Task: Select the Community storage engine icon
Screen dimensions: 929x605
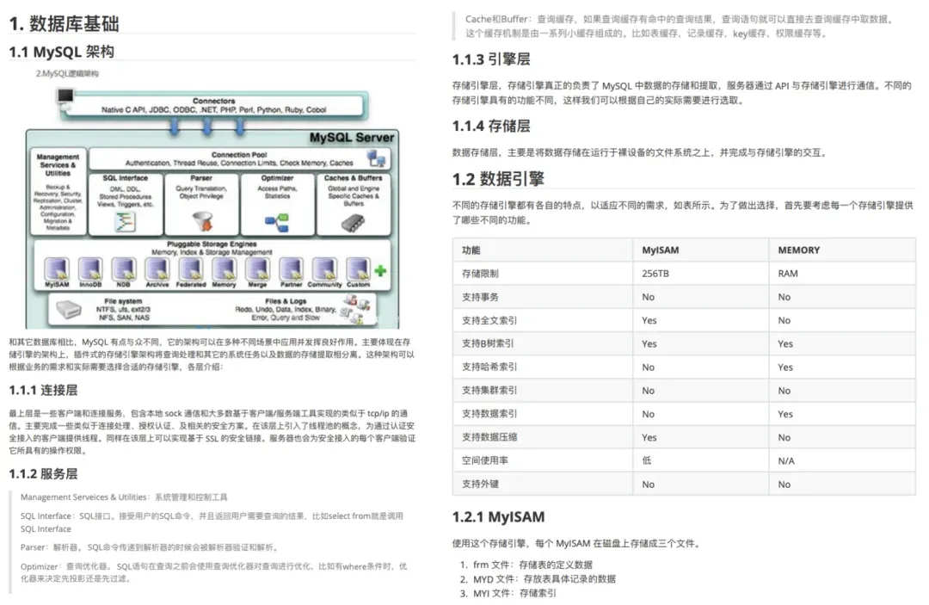Action: click(324, 269)
